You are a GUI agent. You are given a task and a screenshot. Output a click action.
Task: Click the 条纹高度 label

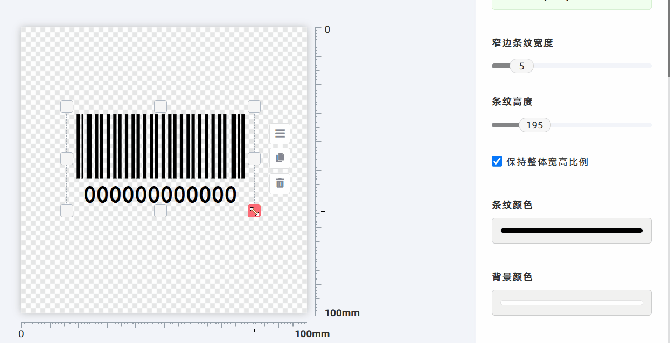coord(512,102)
